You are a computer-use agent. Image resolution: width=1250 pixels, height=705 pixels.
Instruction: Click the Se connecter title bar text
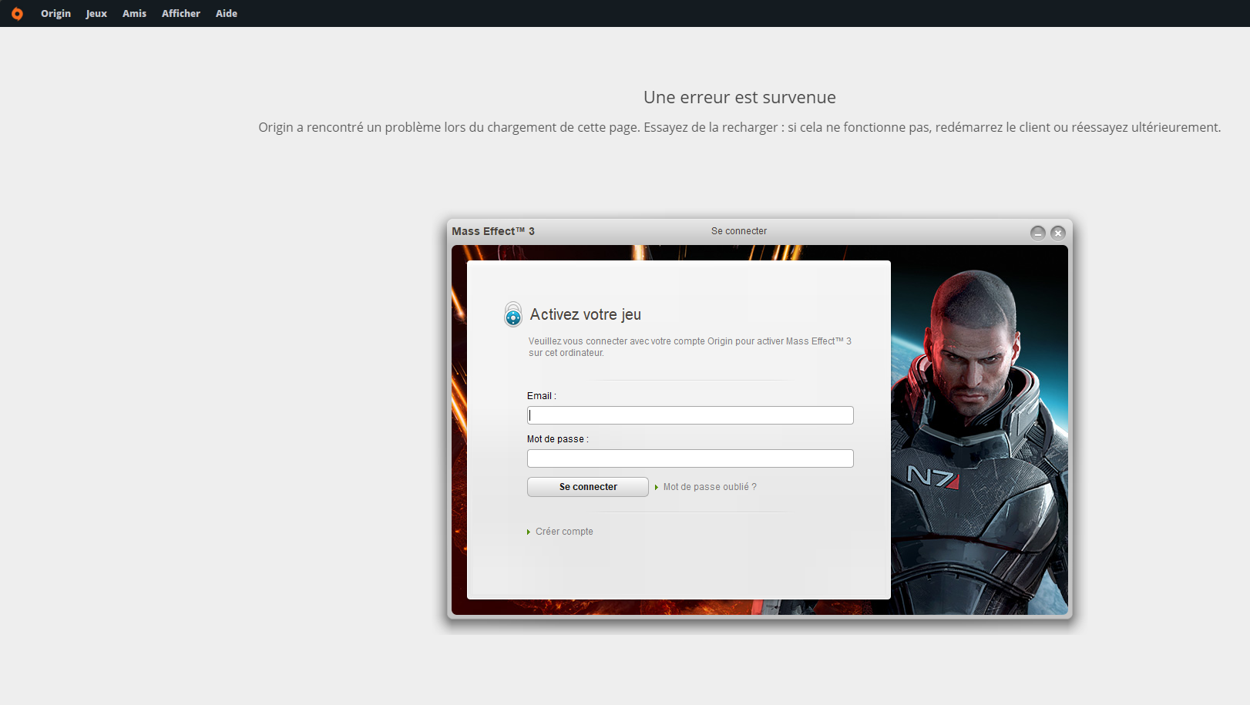739,231
